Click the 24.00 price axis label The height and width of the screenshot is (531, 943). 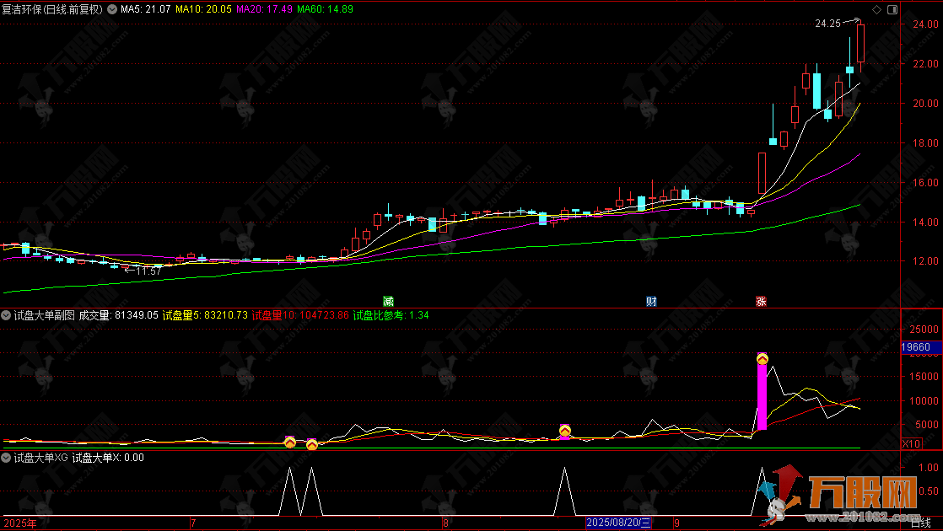click(x=925, y=24)
